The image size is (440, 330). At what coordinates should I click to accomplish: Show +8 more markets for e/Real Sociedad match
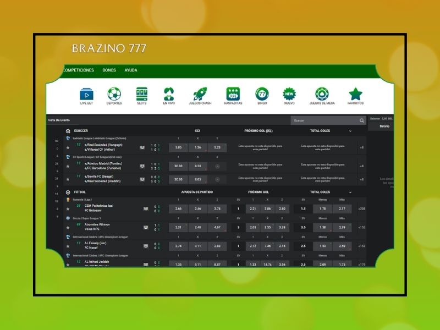coord(362,147)
